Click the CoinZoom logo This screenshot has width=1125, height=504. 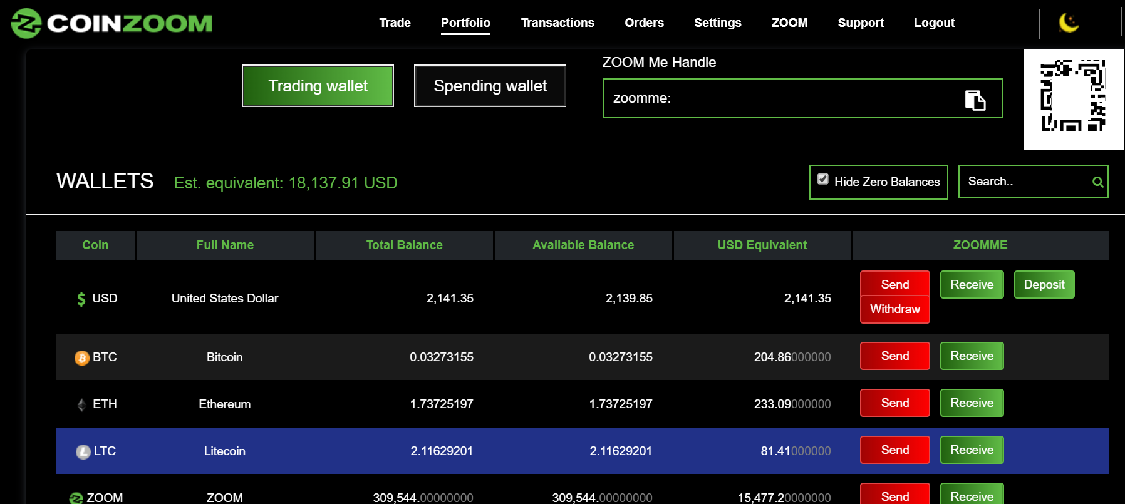111,23
